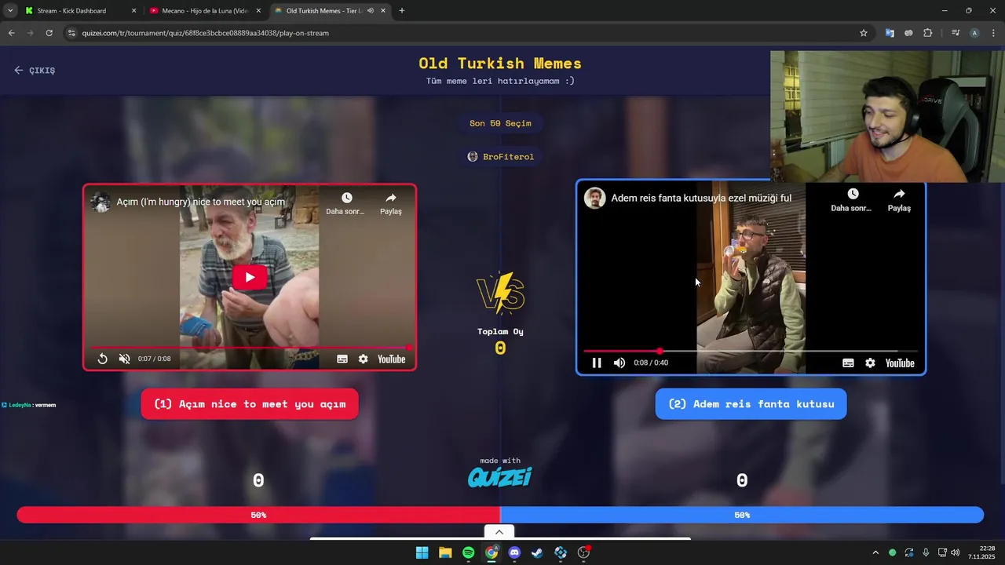Expand the bottom chevron panel

click(x=499, y=532)
